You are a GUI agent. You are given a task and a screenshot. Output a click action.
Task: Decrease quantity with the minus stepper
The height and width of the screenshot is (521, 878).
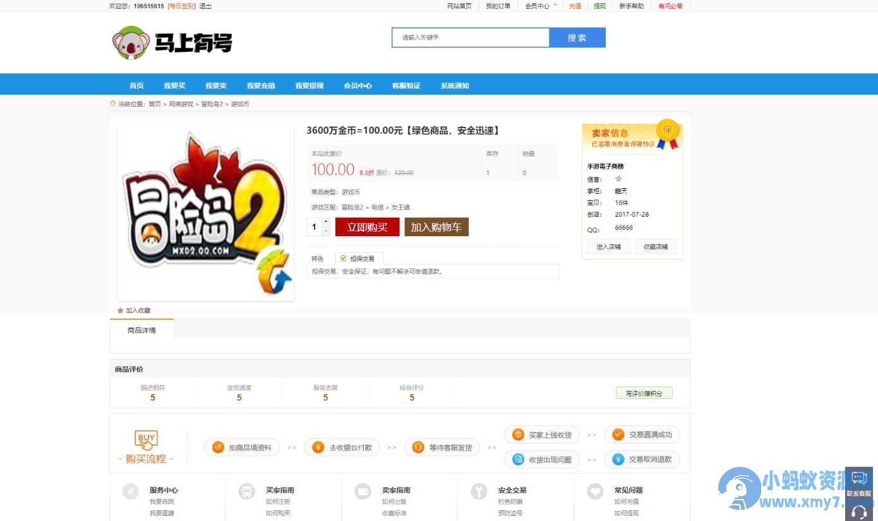[x=326, y=231]
